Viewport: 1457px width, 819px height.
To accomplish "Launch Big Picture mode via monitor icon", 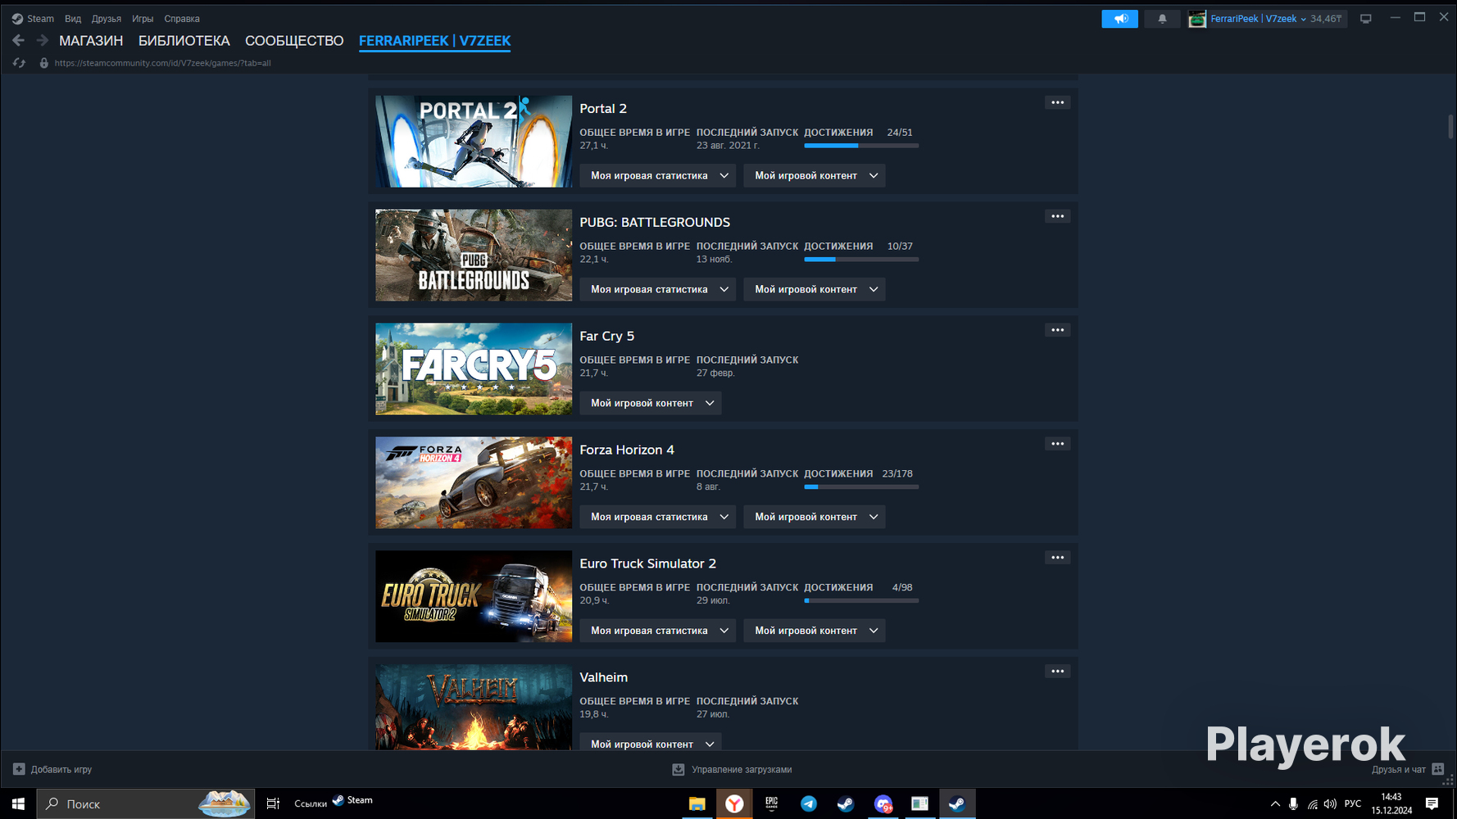I will (1365, 19).
